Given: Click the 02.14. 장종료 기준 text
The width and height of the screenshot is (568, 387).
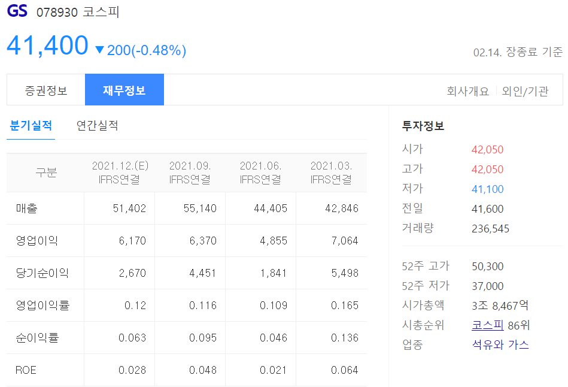Looking at the screenshot, I should coord(518,52).
